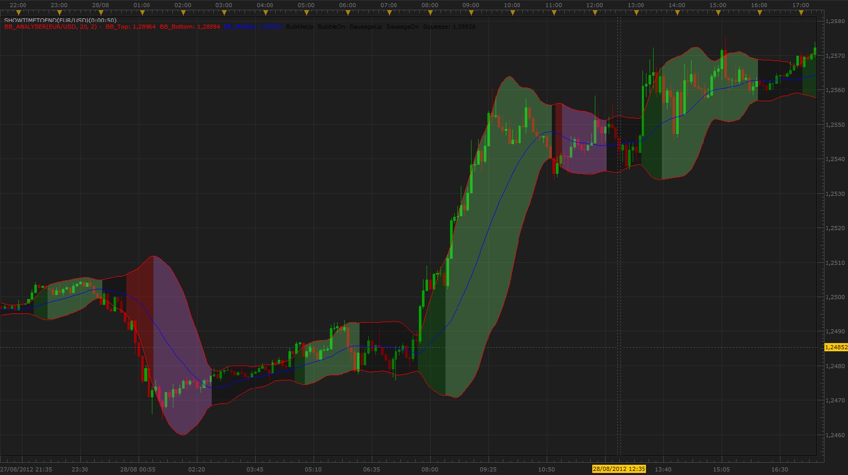Screen dimensions: 848x475
Task: Click the 15:05 bottom axis label
Action: 722,469
